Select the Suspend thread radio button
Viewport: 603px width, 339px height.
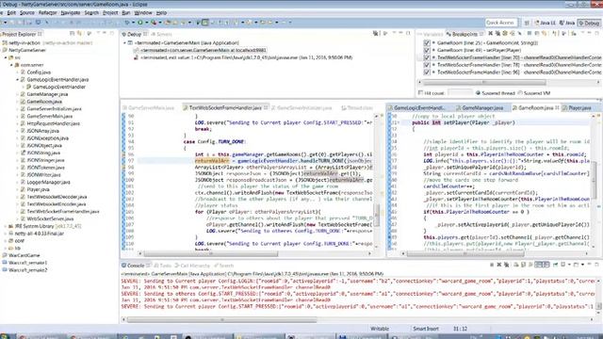pos(478,93)
